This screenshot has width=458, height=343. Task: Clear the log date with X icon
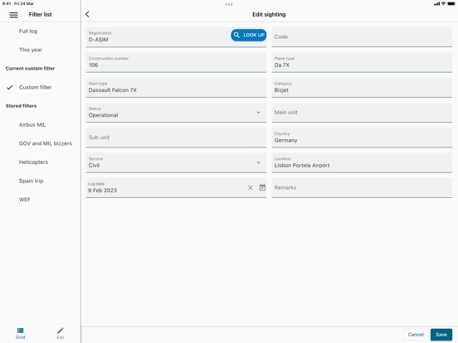pos(251,188)
